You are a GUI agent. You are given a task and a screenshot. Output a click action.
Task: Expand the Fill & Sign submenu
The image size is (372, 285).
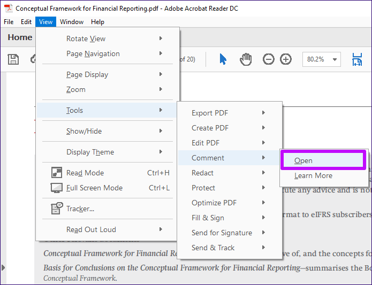pyautogui.click(x=230, y=218)
